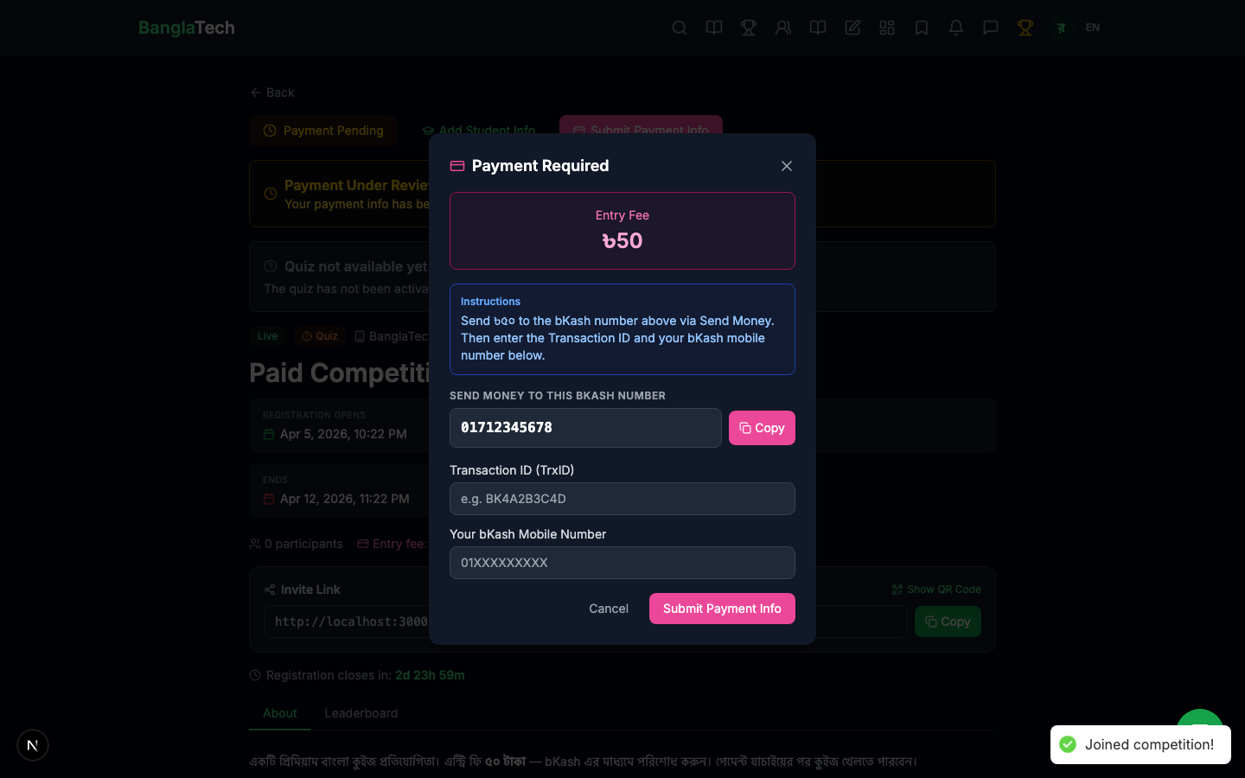
Task: Open the notifications bell
Action: pyautogui.click(x=956, y=27)
